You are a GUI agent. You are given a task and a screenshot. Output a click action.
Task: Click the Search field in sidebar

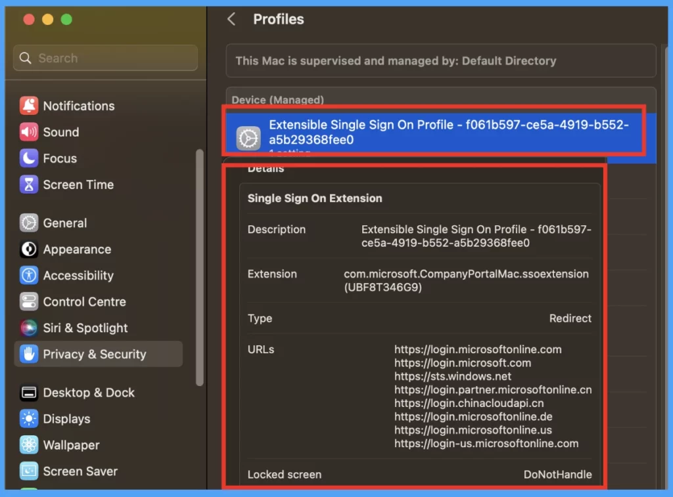pyautogui.click(x=105, y=58)
